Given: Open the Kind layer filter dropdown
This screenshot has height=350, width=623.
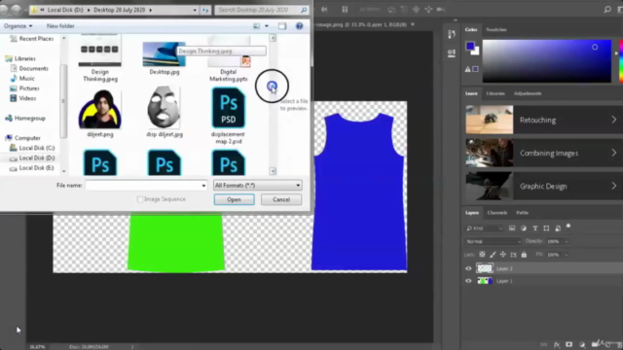Looking at the screenshot, I should click(485, 228).
